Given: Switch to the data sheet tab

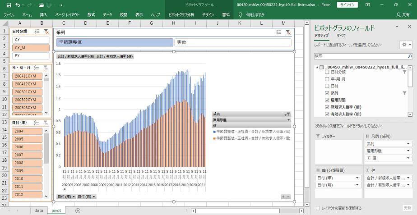Looking at the screenshot, I should (x=39, y=210).
